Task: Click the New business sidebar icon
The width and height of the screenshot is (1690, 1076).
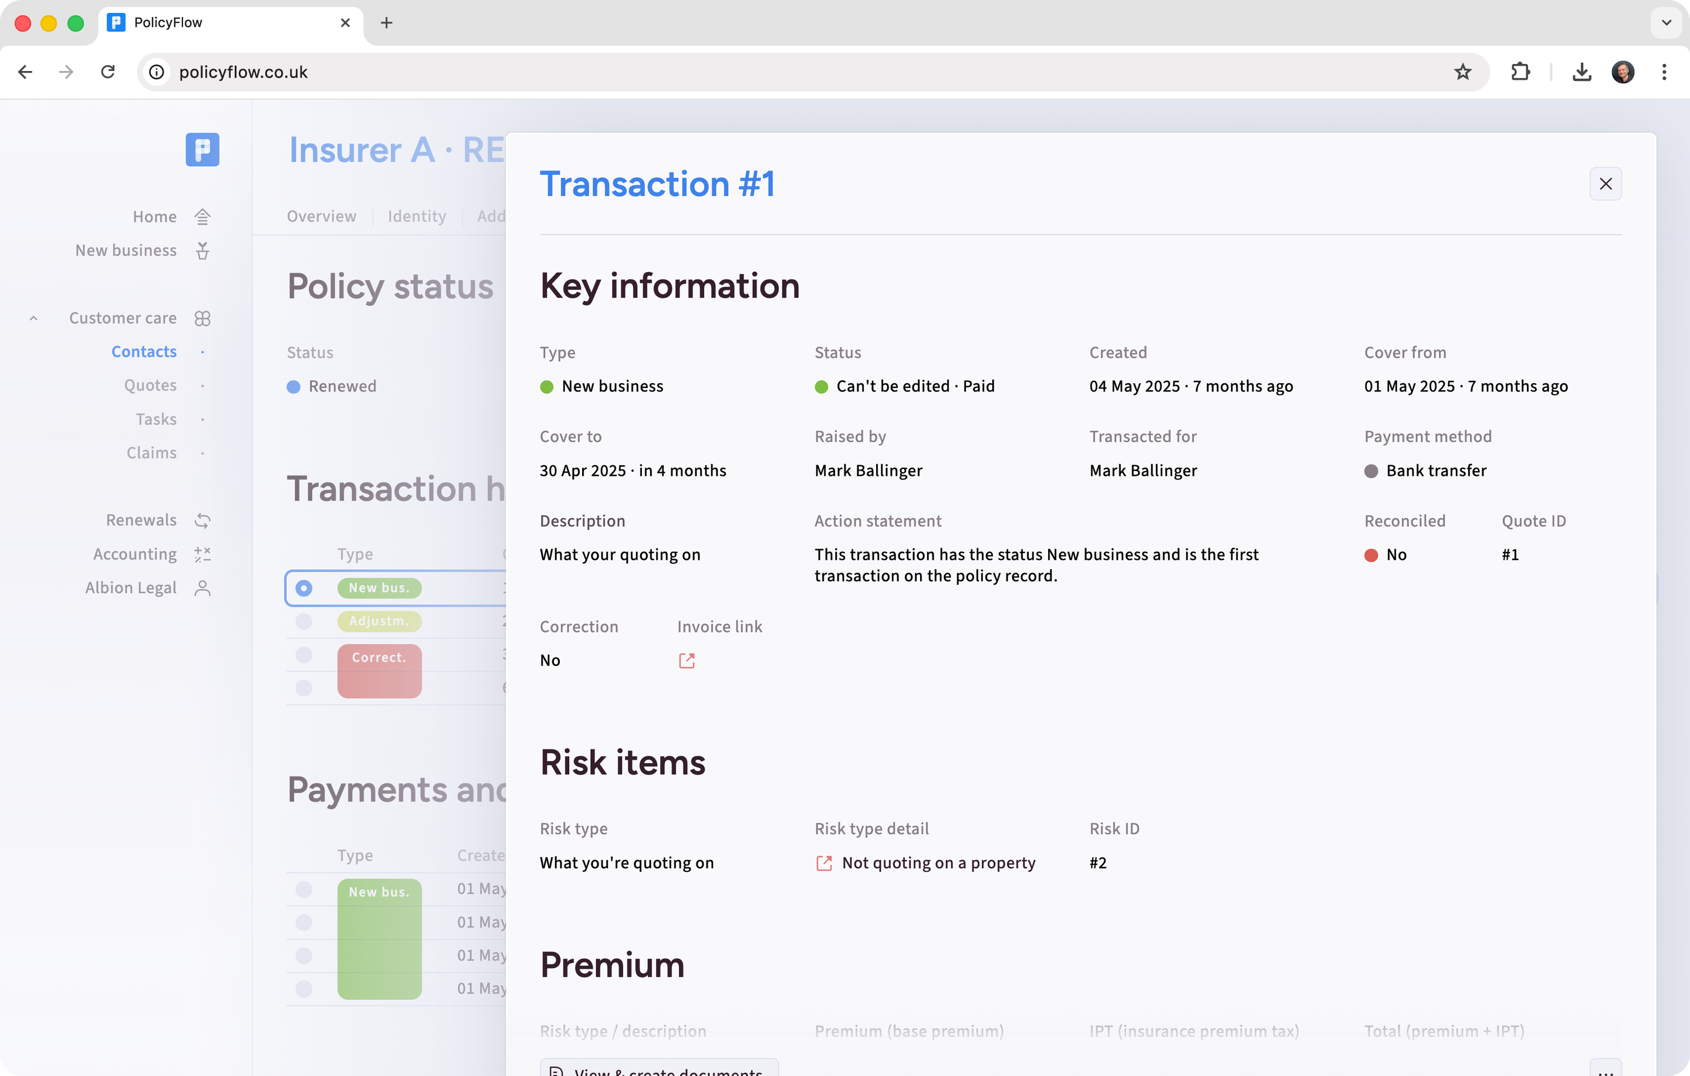Action: tap(202, 251)
